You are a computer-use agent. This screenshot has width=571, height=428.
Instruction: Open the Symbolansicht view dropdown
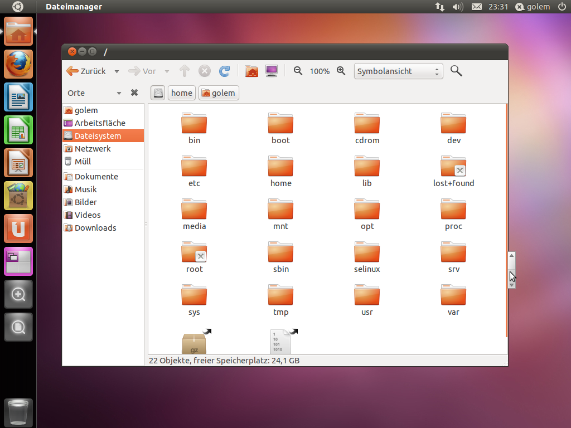[398, 71]
